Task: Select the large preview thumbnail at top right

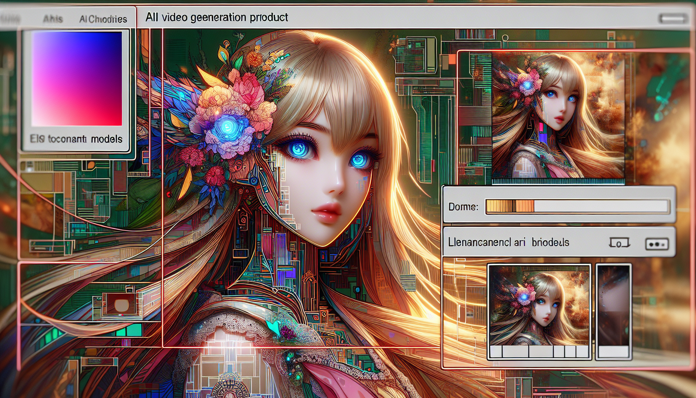Action: click(x=558, y=115)
